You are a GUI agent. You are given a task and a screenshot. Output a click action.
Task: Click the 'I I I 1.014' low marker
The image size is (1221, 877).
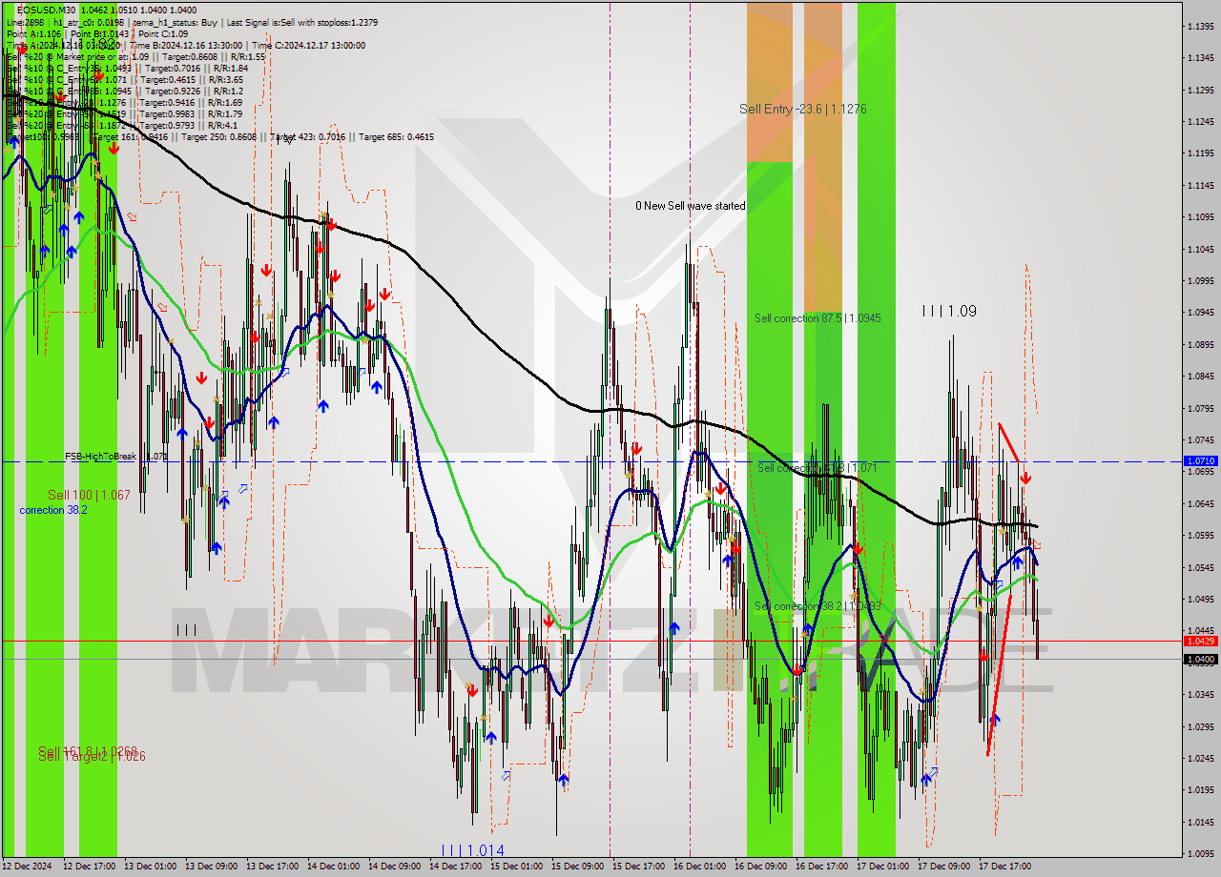click(x=472, y=850)
